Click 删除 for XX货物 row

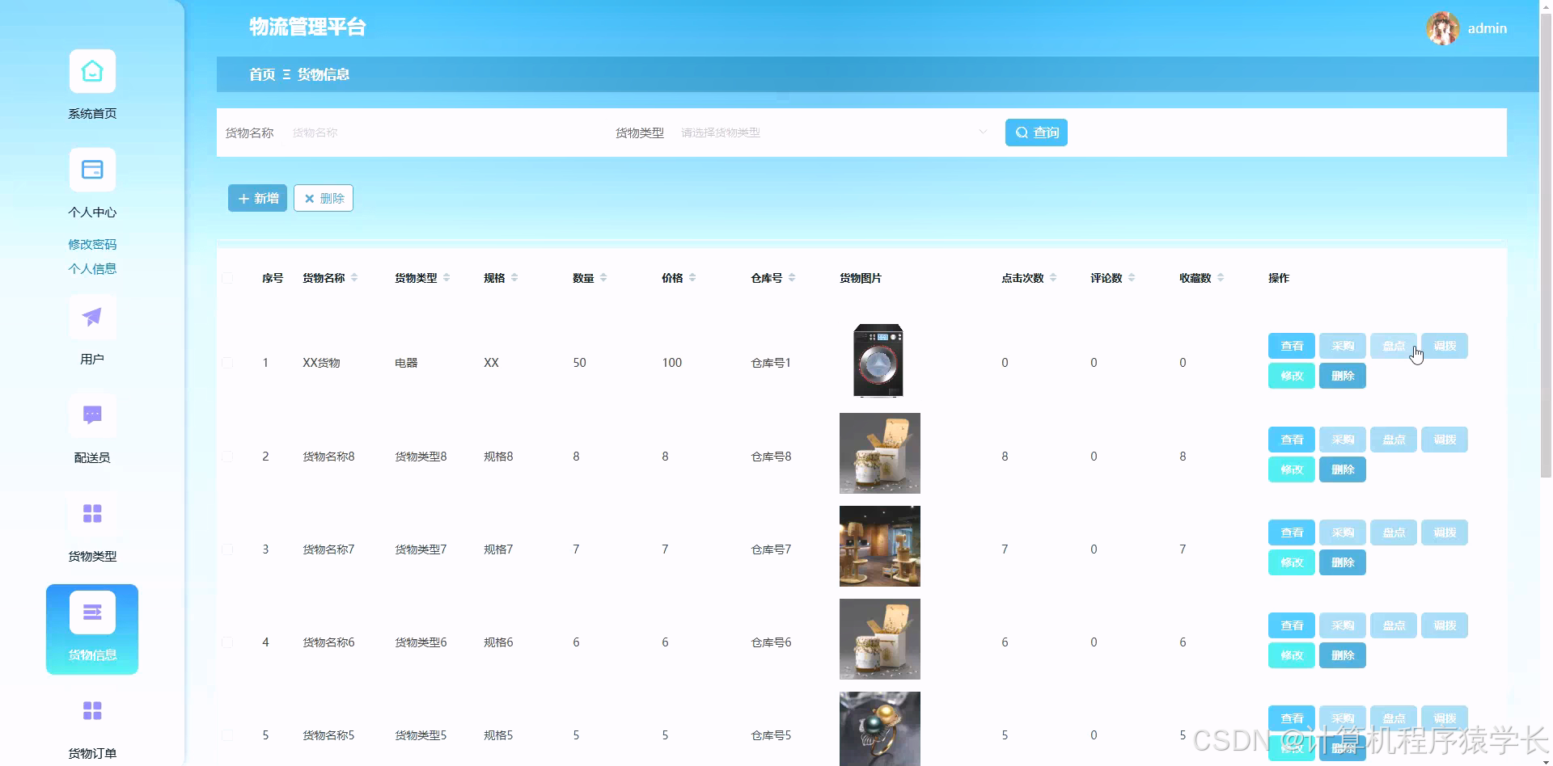tap(1343, 376)
